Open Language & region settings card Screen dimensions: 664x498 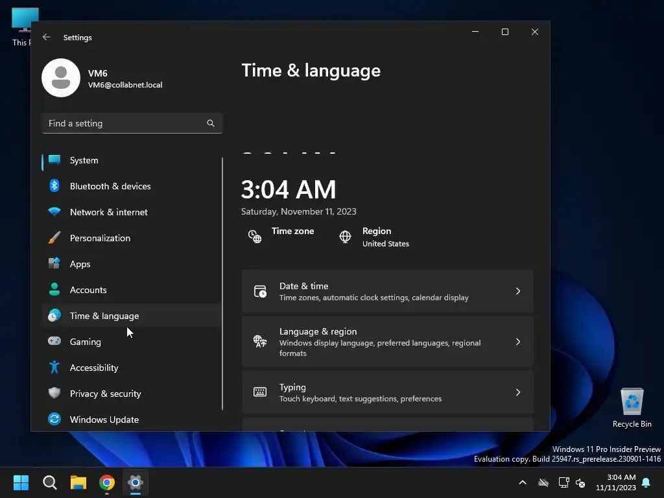coord(388,342)
